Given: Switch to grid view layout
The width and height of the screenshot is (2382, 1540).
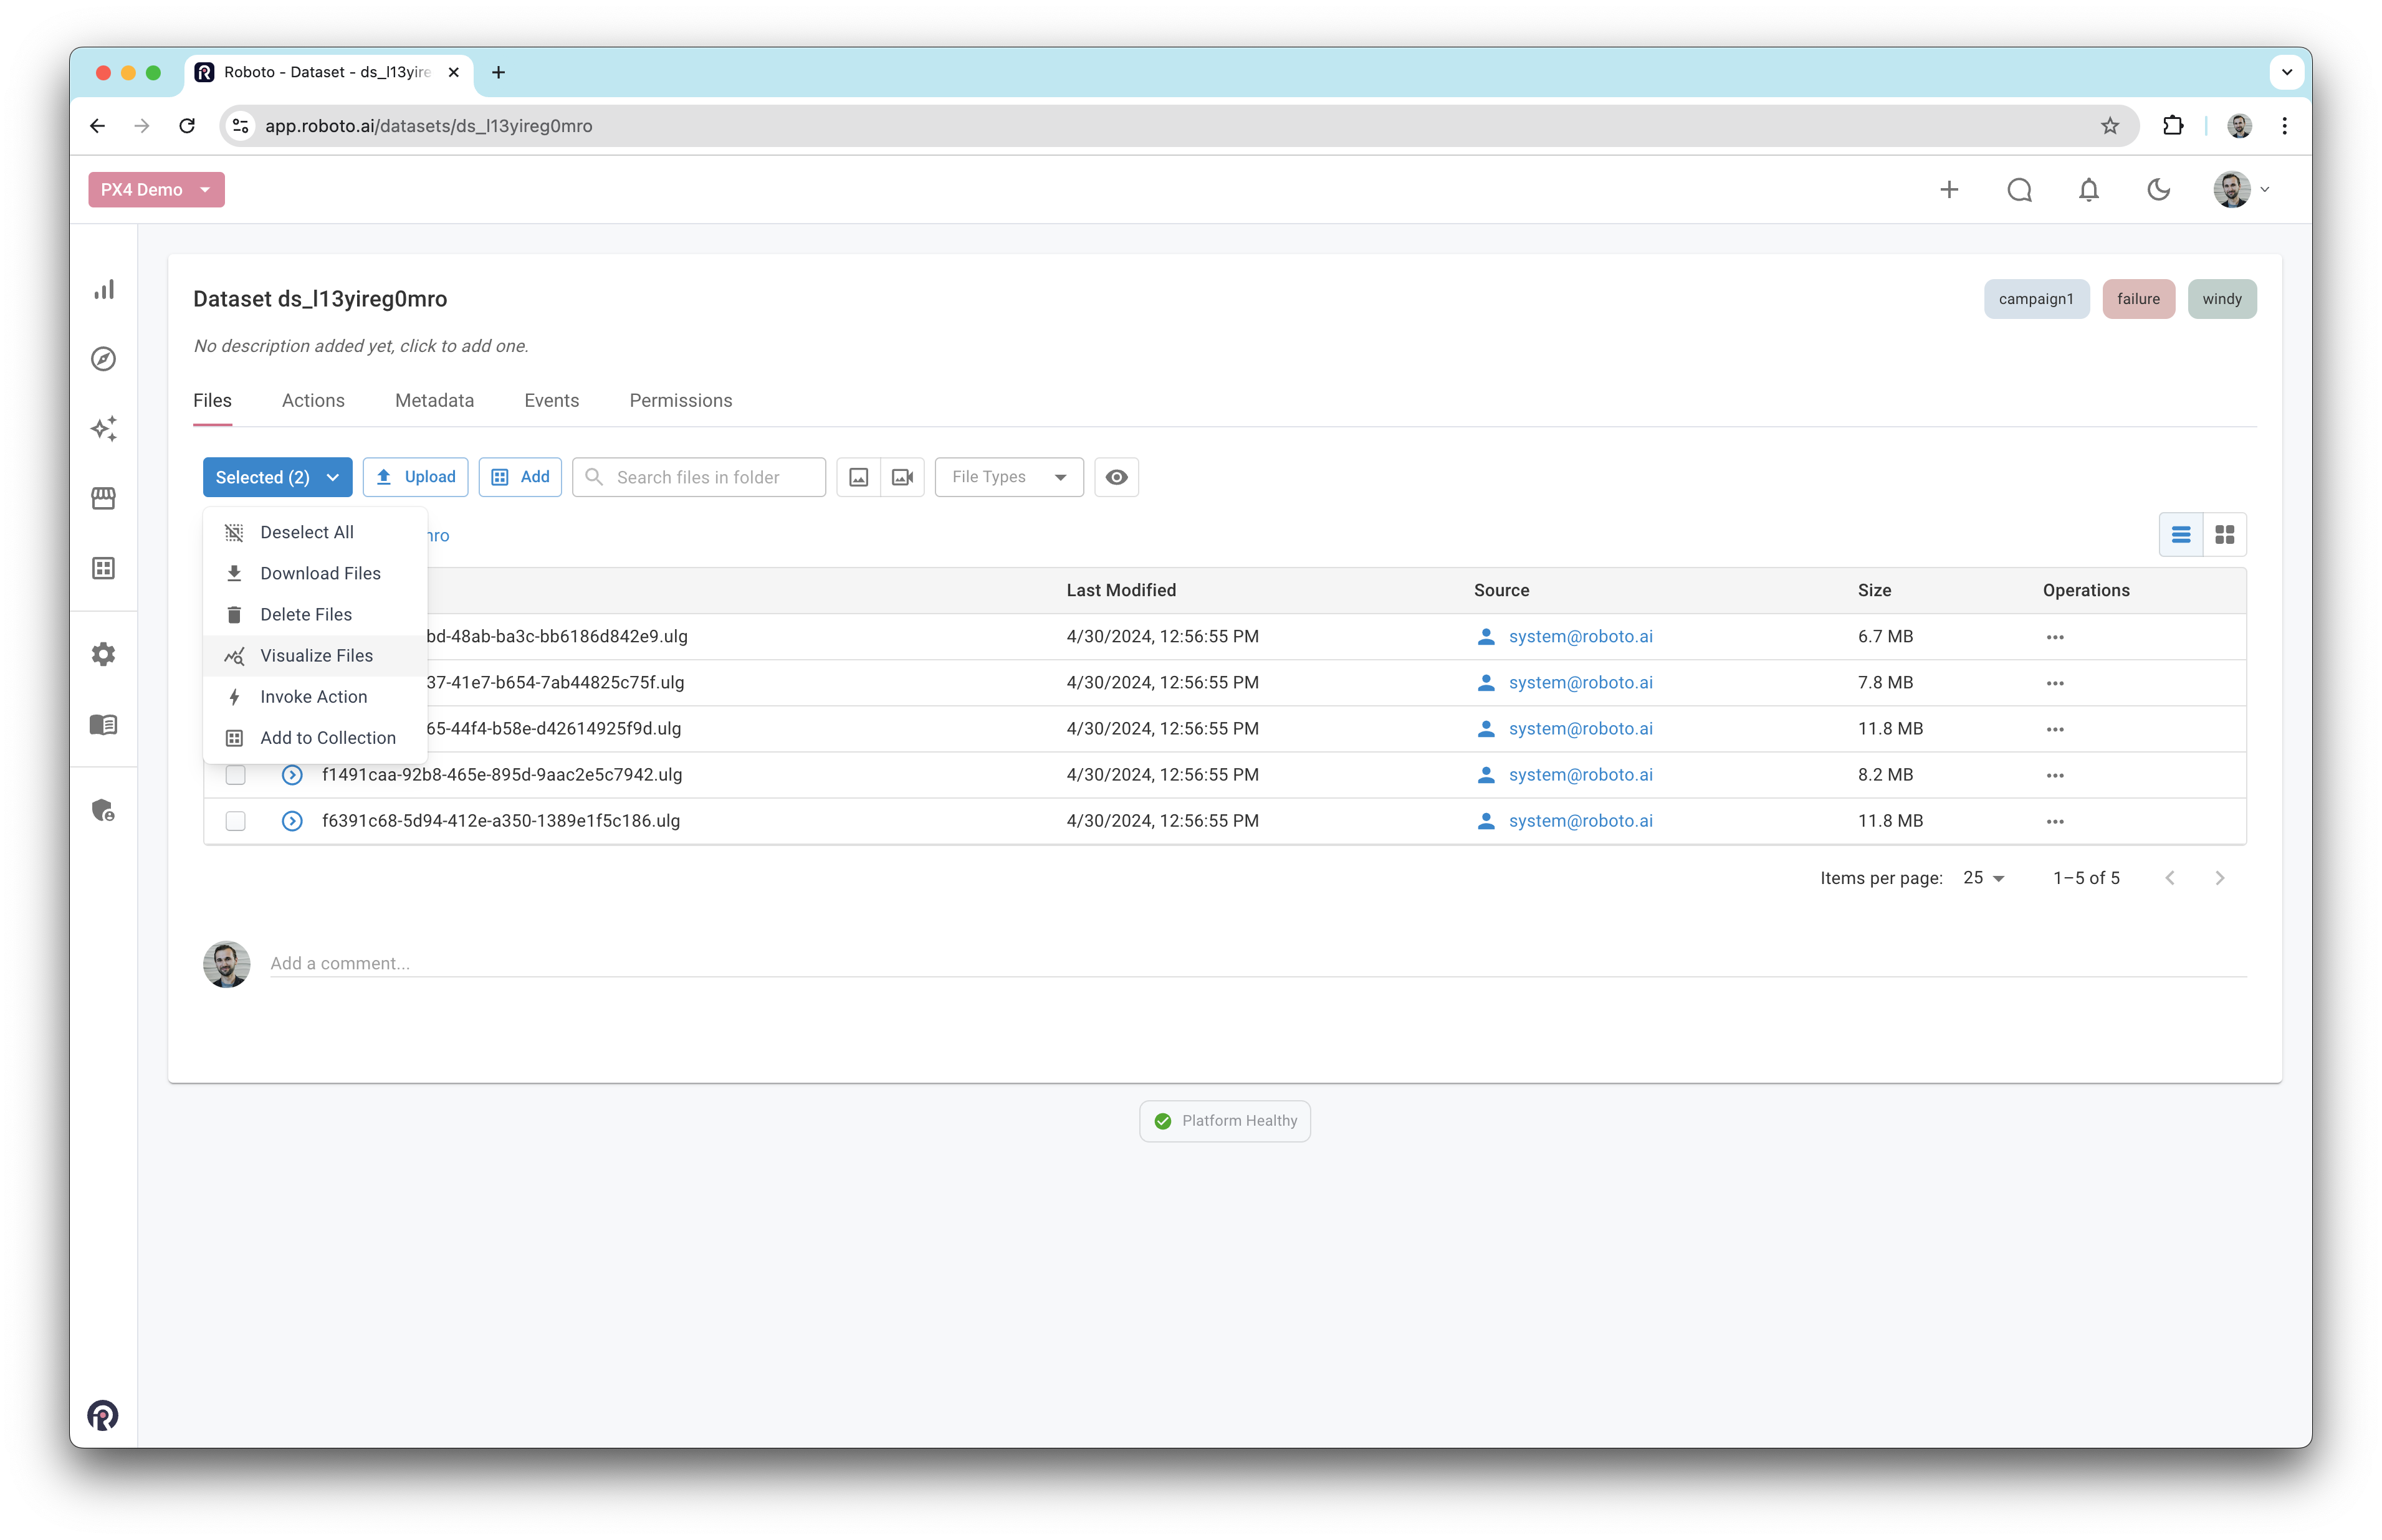Looking at the screenshot, I should 2224,535.
